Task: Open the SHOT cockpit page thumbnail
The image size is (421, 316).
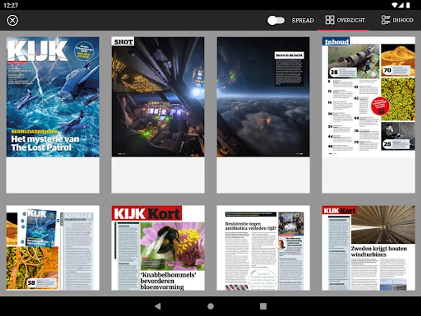Action: tap(158, 115)
